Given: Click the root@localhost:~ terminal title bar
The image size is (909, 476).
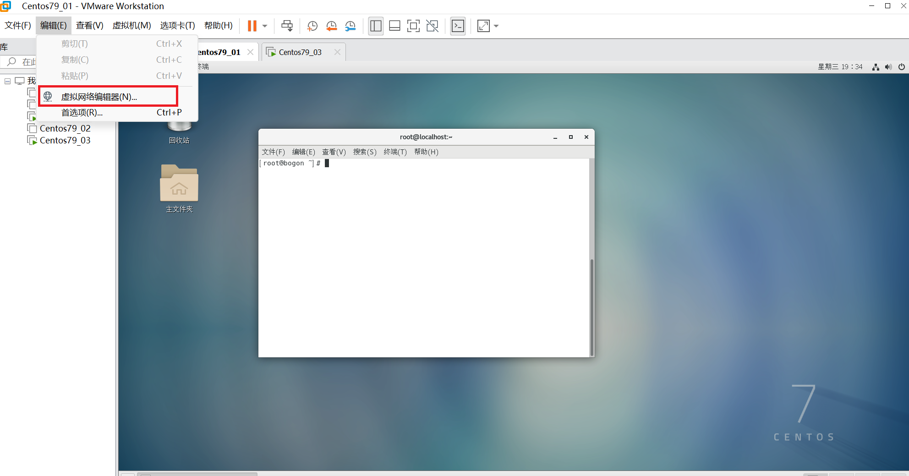Looking at the screenshot, I should [x=426, y=137].
